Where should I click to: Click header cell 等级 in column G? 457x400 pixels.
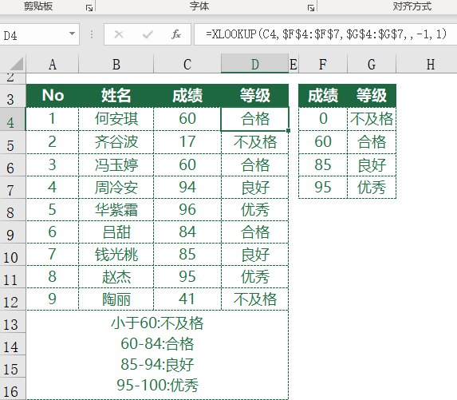point(372,96)
